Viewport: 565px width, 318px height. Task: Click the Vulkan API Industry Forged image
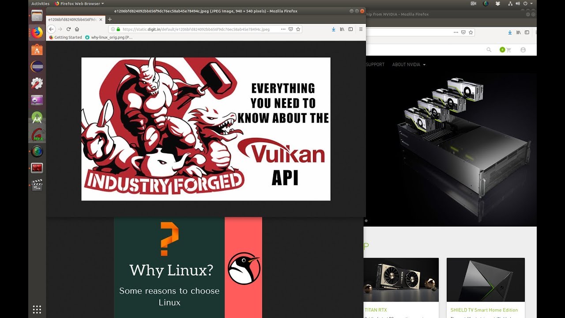[x=206, y=129]
